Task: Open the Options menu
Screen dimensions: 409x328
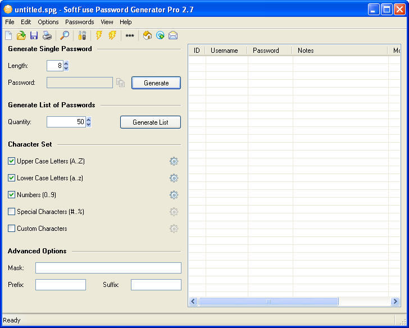Action: [48, 22]
